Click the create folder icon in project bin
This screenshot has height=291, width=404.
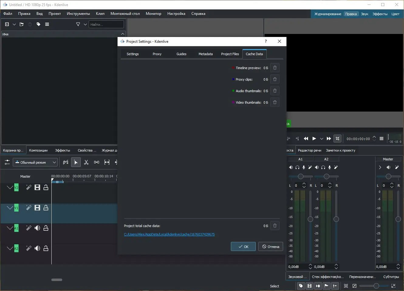coord(22,24)
